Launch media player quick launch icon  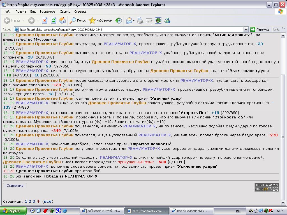click(32, 211)
